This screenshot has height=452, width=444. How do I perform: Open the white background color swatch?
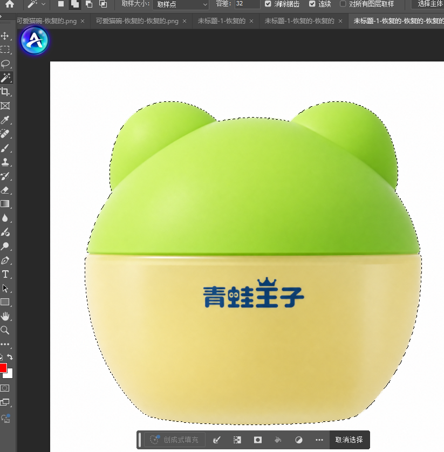[x=10, y=374]
